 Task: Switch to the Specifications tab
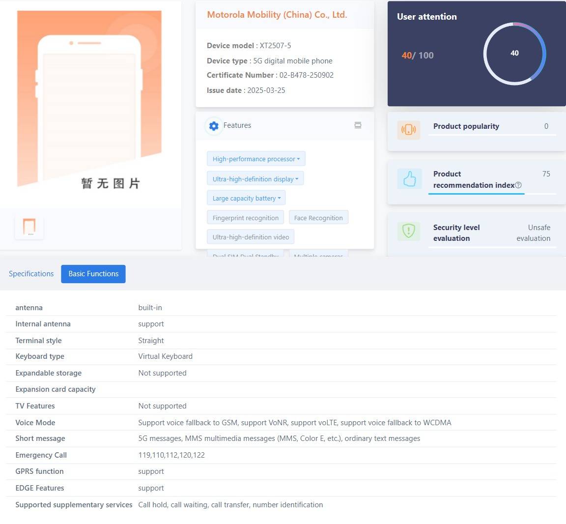click(31, 274)
